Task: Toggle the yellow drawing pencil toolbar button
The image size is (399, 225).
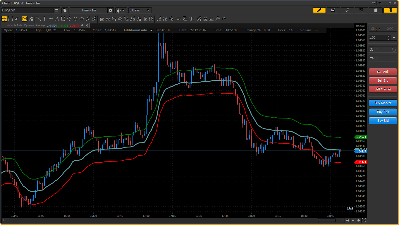Action: tap(319, 10)
